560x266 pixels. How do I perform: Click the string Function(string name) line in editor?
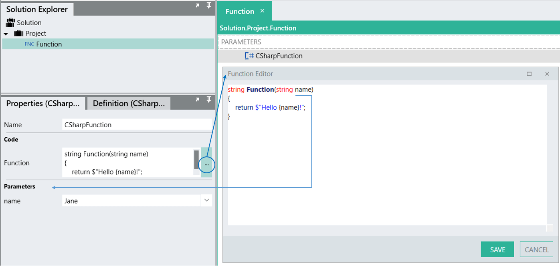coord(270,89)
